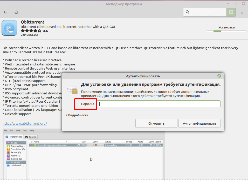The image size is (248, 180).
Task: Click the 1.1% progress bar in torrent row
Action: [95, 145]
